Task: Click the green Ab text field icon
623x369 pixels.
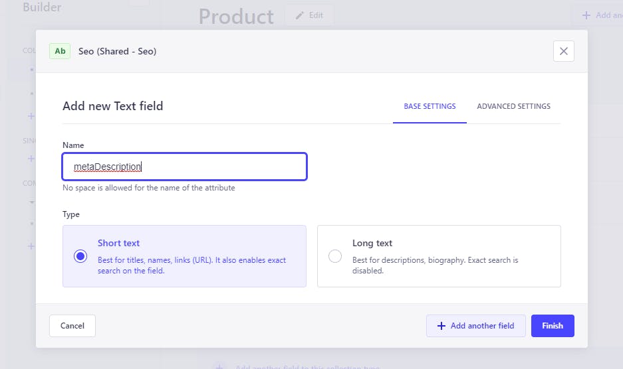Action: [60, 51]
